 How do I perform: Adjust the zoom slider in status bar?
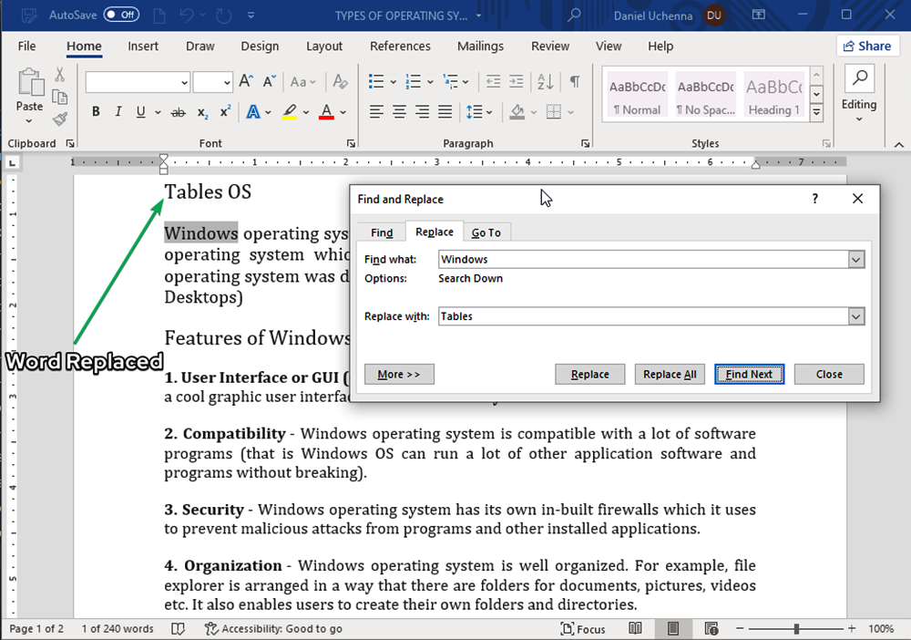click(796, 629)
